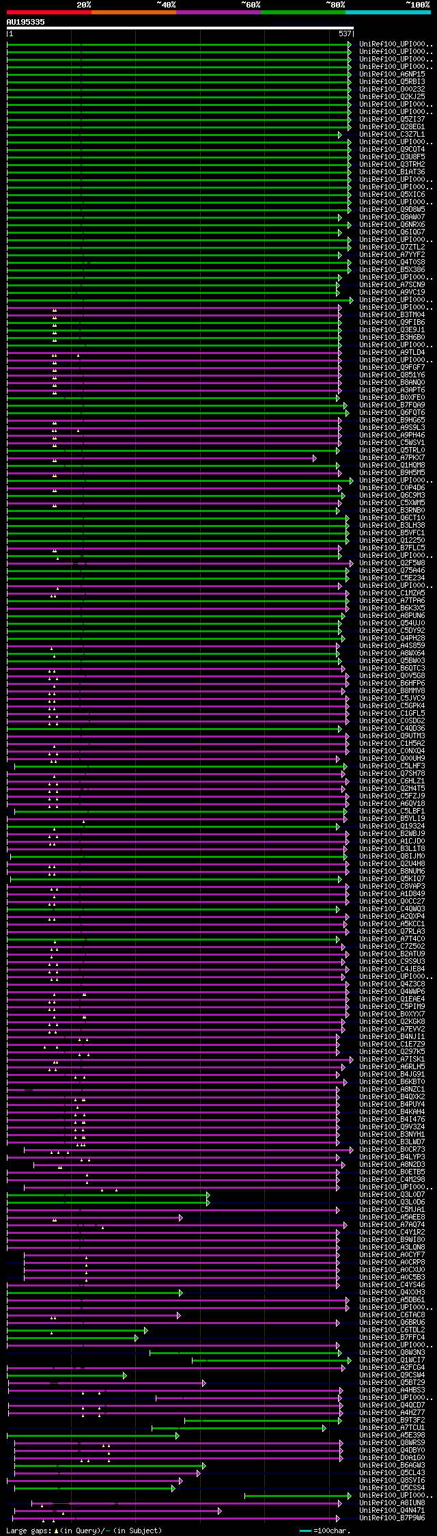Select hit label UniRef100_C4JE84
The width and height of the screenshot is (437, 1536).
click(392, 969)
